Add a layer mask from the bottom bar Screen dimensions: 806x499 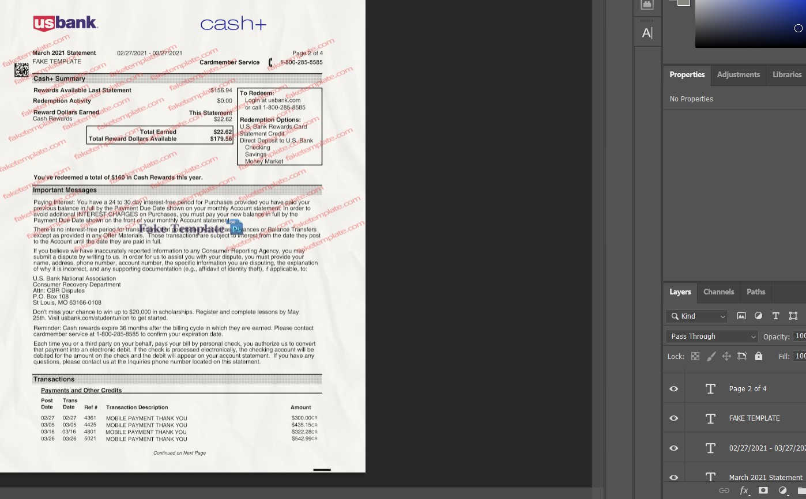coord(763,490)
